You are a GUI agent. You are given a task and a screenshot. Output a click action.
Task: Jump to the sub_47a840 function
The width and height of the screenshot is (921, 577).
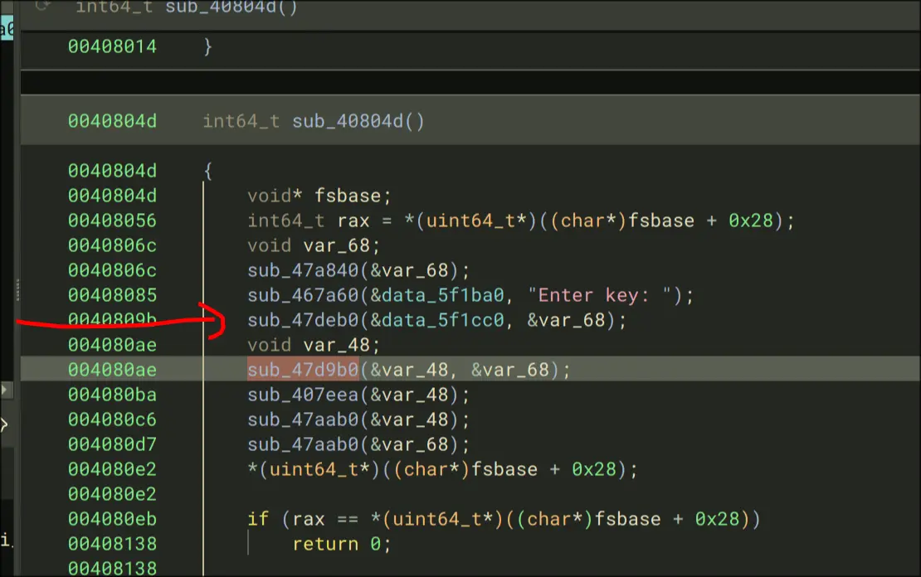302,270
